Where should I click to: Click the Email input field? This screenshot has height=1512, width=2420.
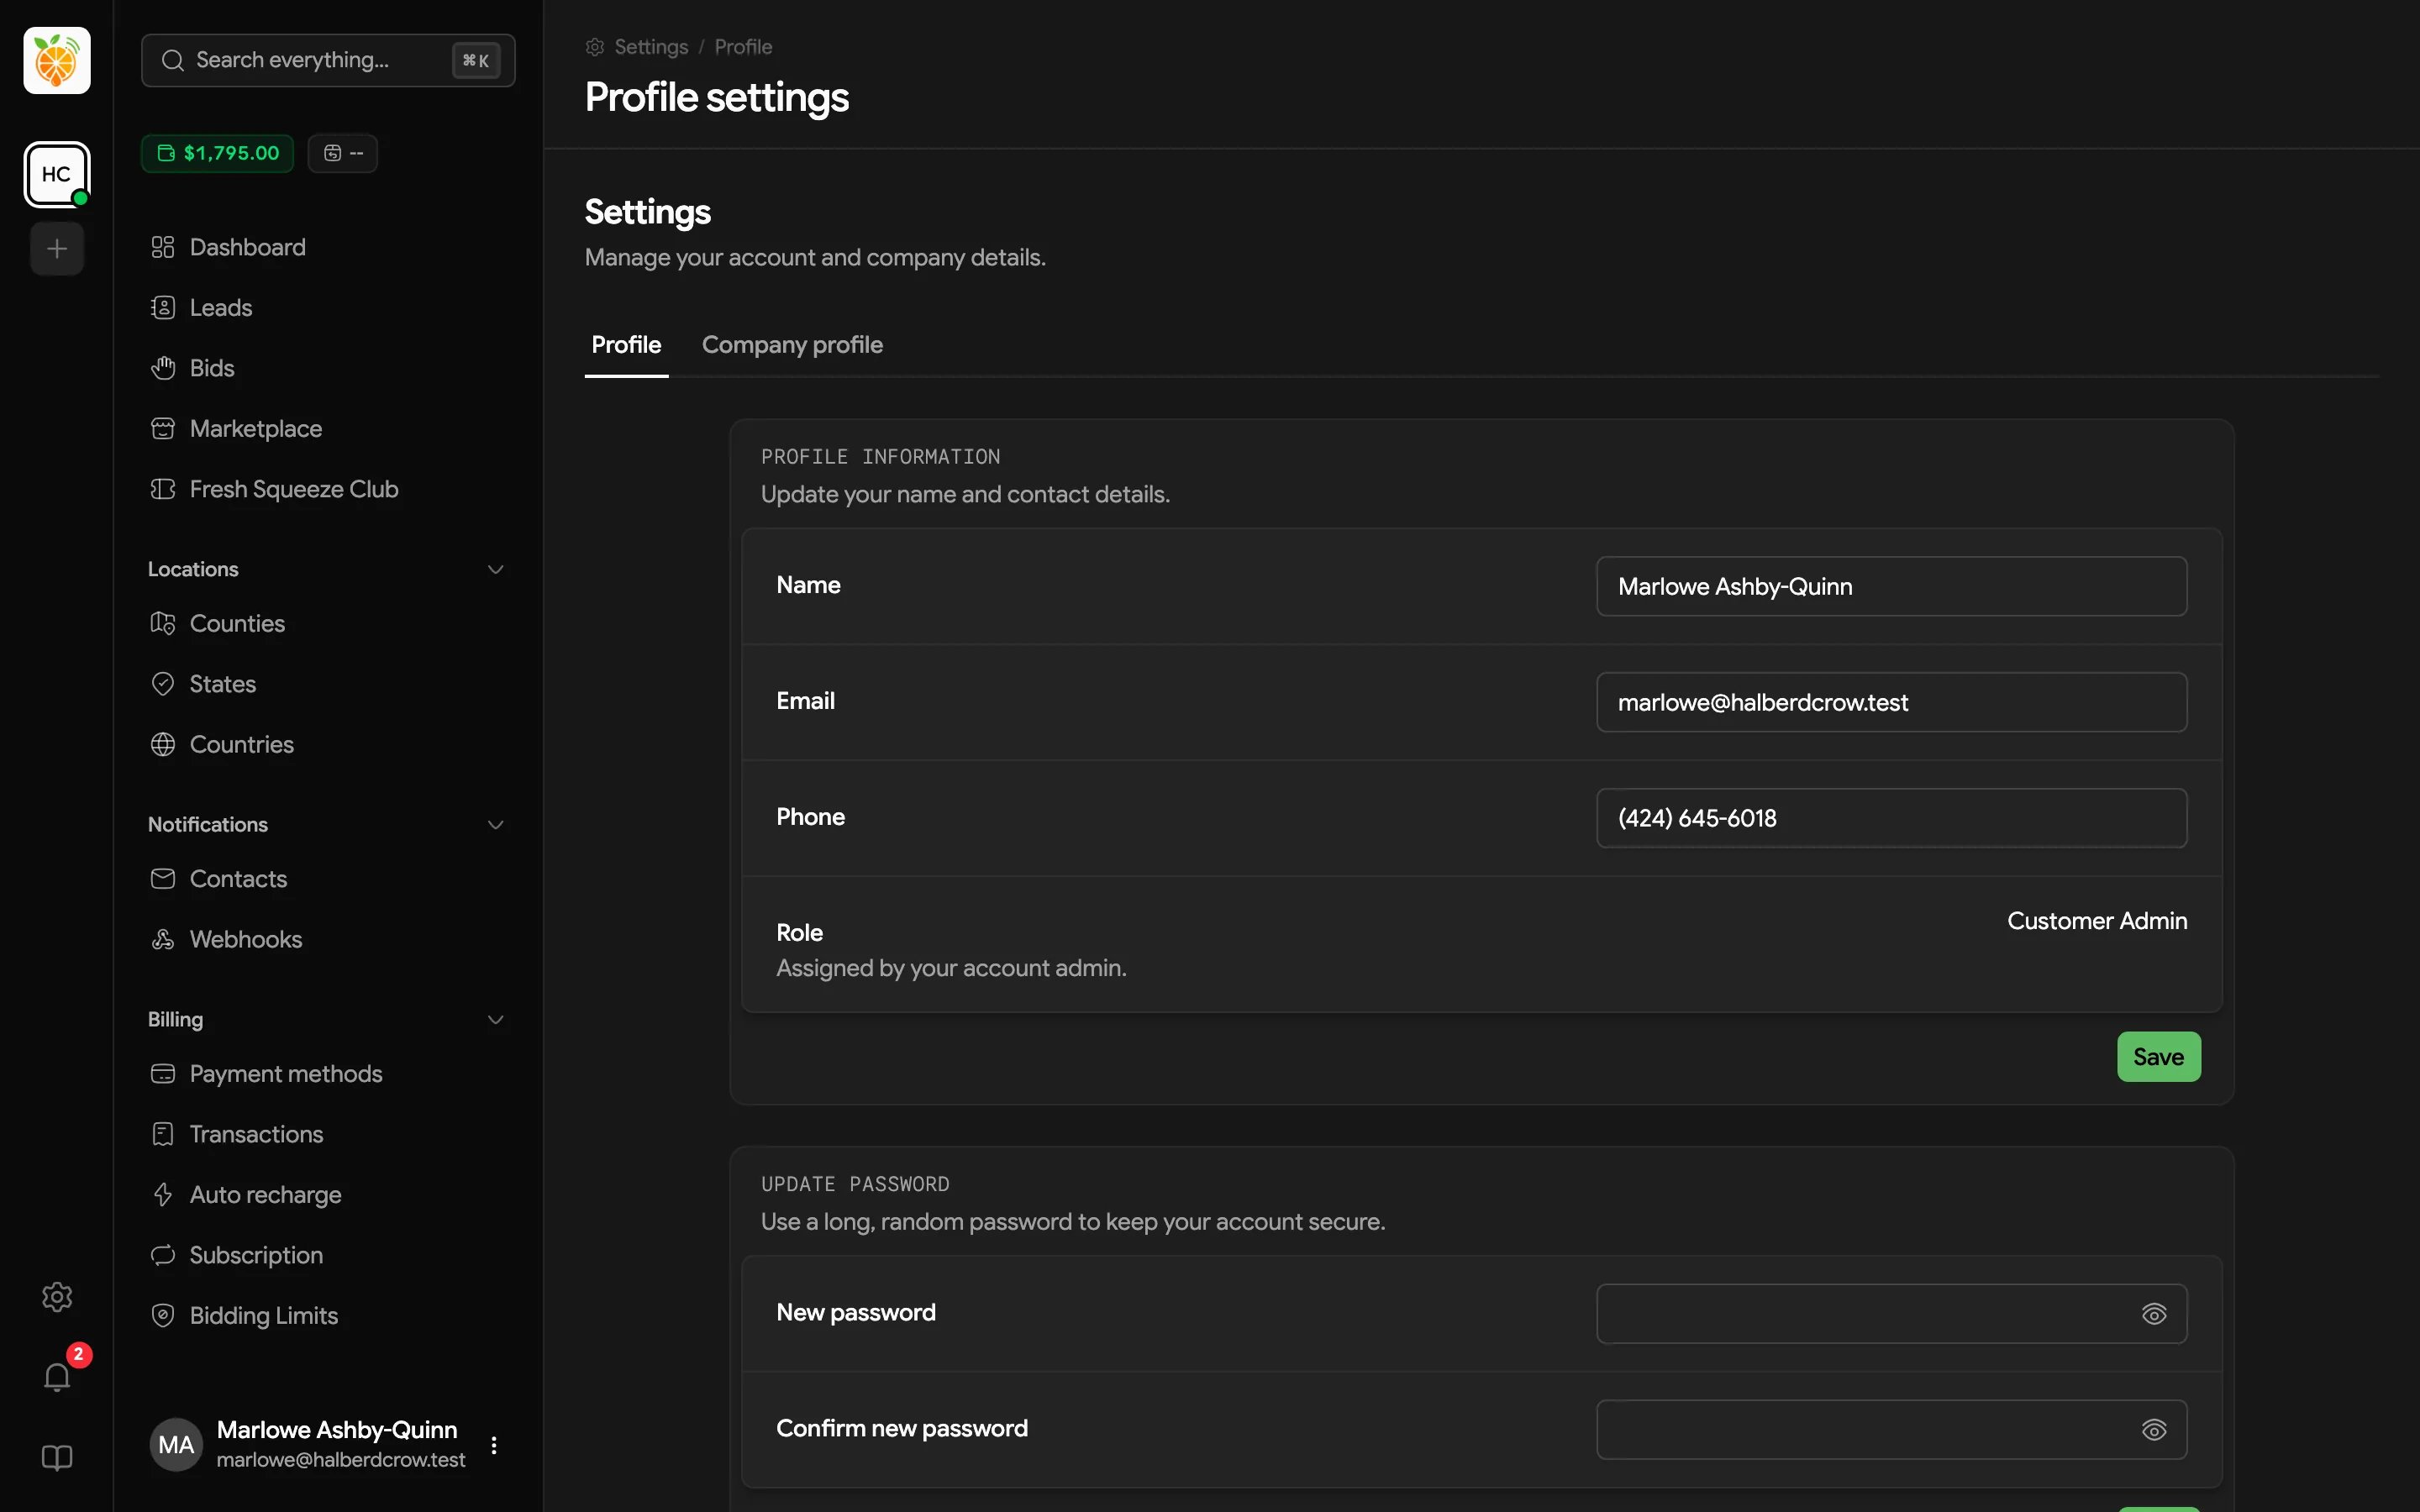[x=1891, y=703]
